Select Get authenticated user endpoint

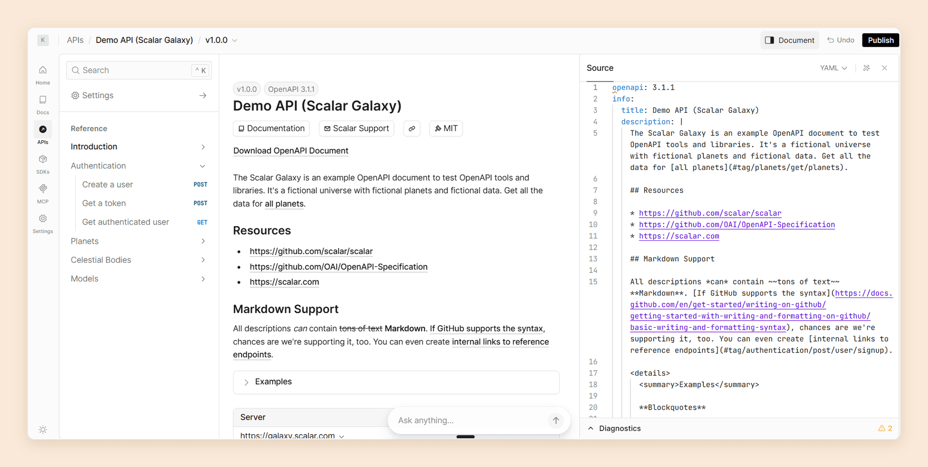point(139,222)
